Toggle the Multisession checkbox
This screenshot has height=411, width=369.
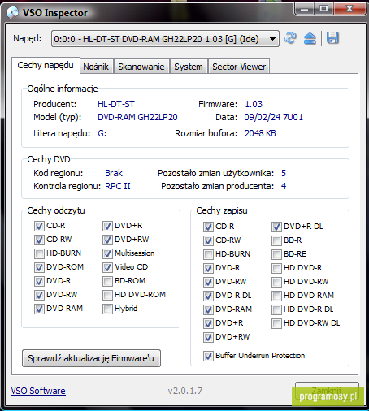click(107, 253)
